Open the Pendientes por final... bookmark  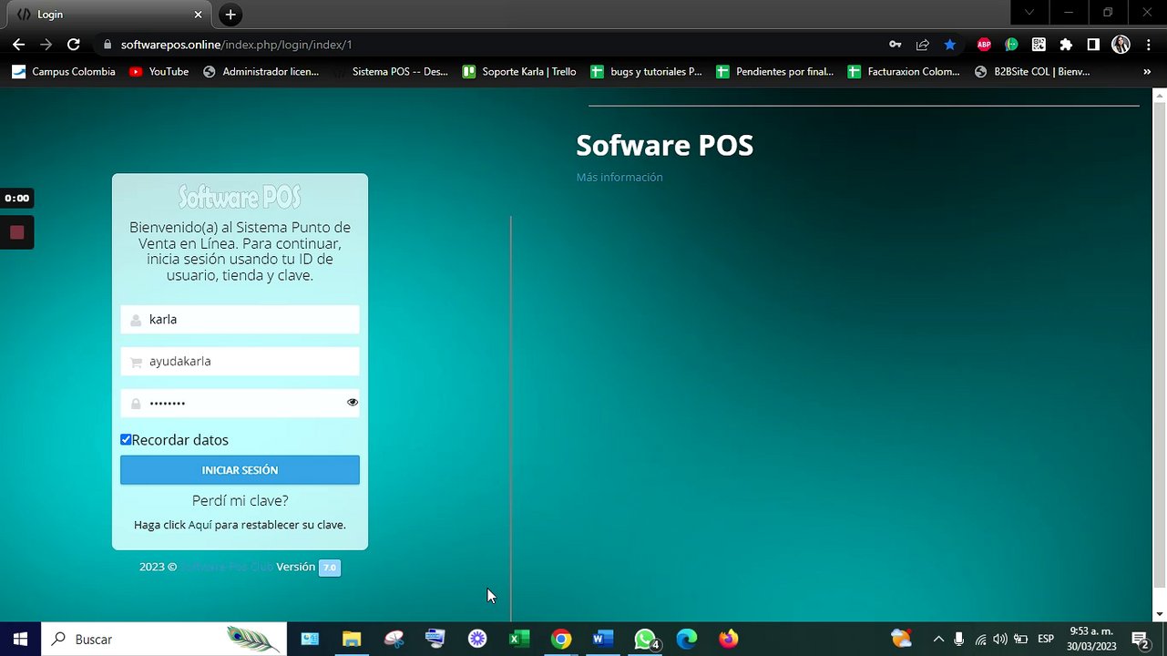774,71
